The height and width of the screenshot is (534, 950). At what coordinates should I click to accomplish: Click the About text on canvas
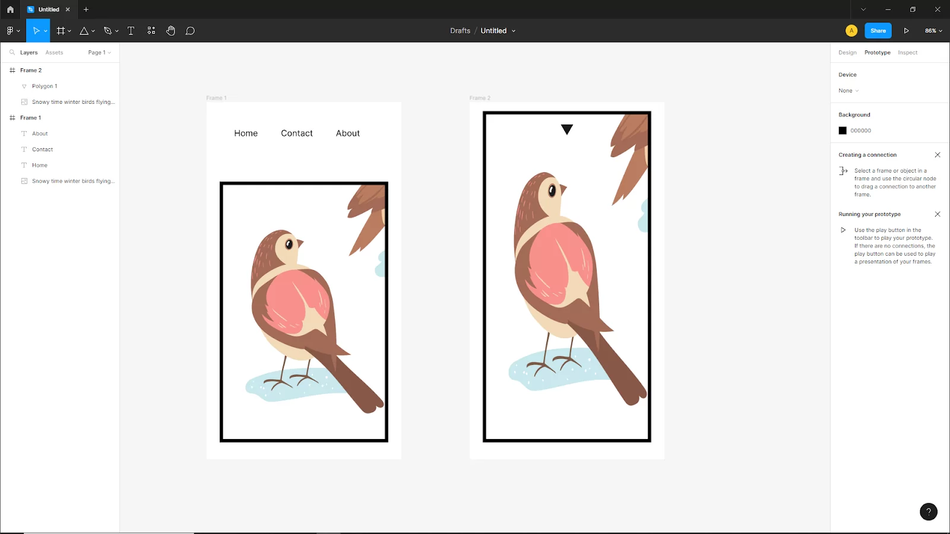click(x=348, y=133)
